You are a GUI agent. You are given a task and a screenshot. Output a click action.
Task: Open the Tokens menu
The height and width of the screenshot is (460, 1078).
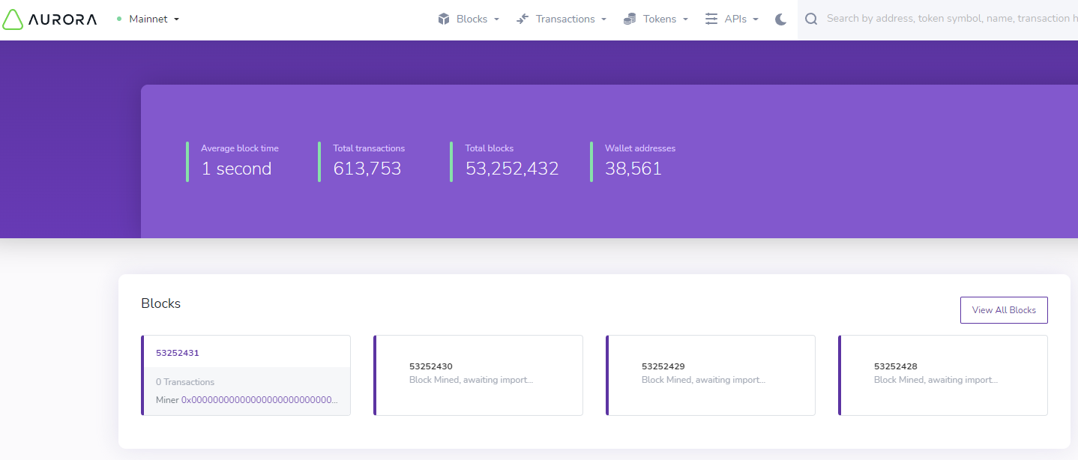666,19
